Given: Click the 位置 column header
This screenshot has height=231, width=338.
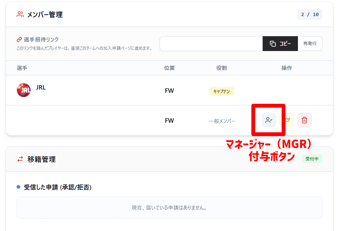Looking at the screenshot, I should 169,68.
